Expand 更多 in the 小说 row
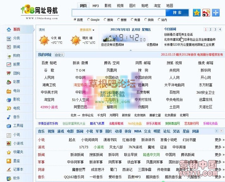225x182 pixels. 219,140
